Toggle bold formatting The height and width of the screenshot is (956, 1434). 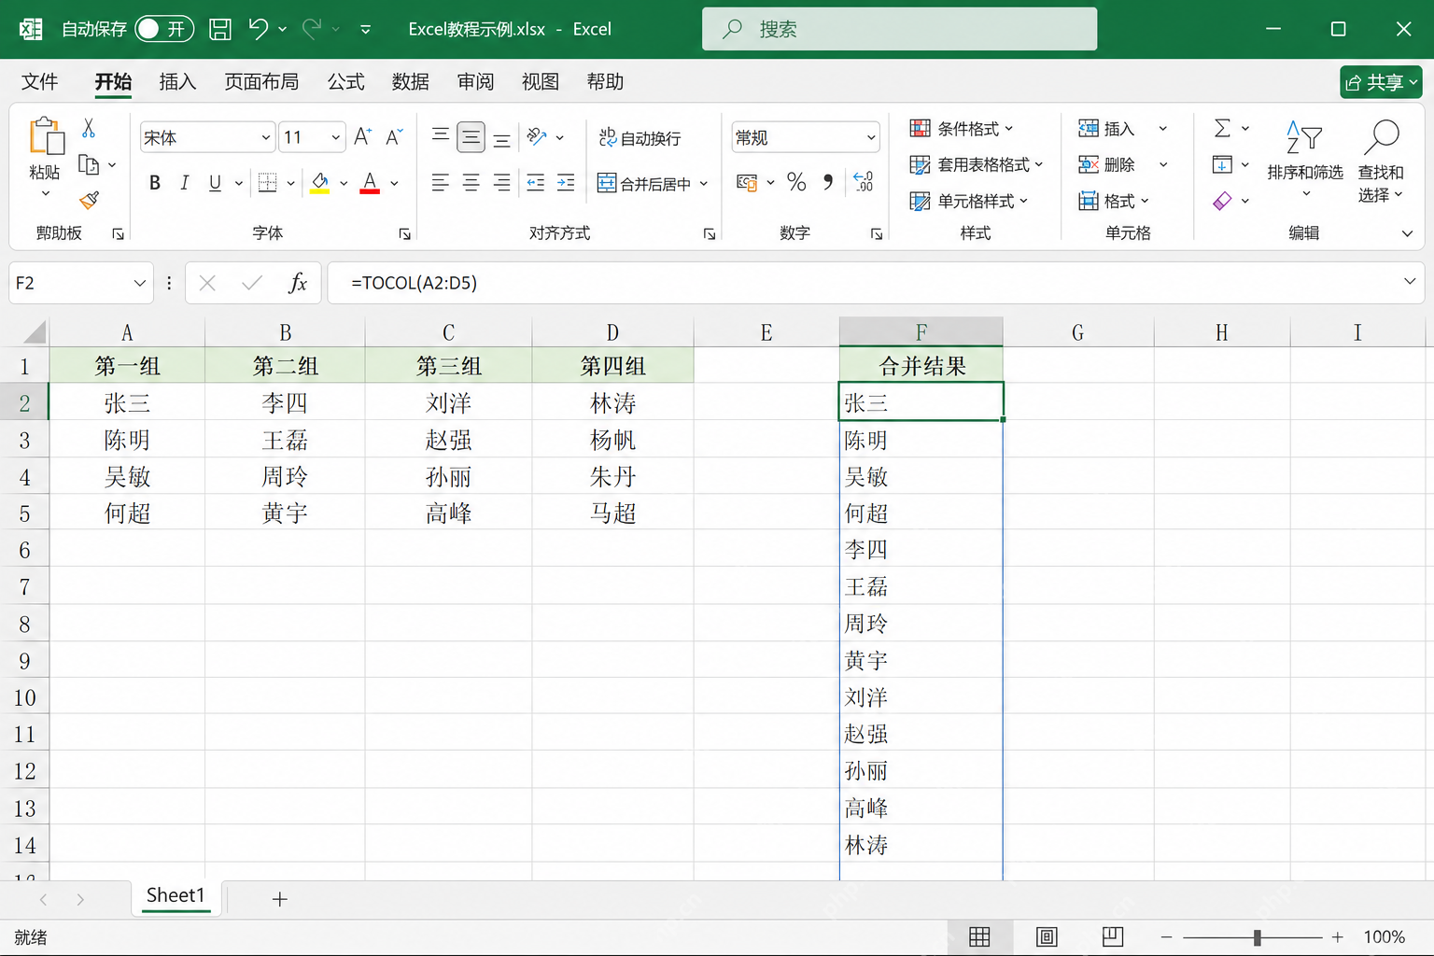[155, 183]
